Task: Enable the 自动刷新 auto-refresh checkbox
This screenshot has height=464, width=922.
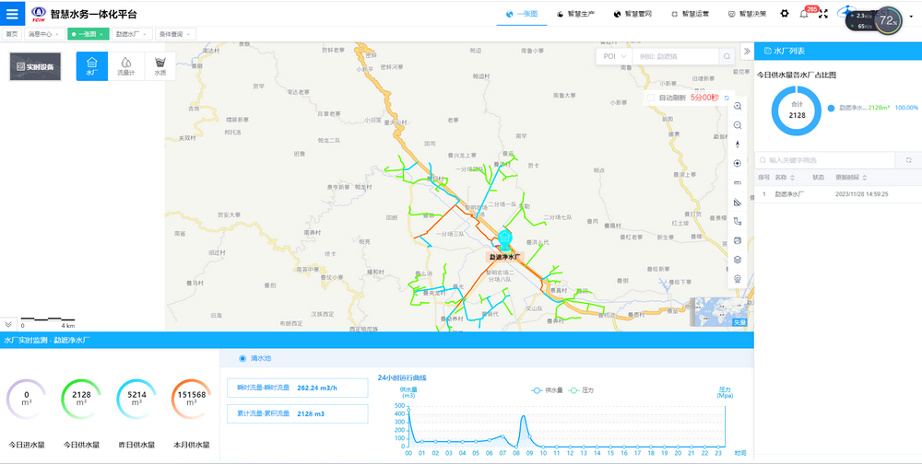Action: point(651,98)
